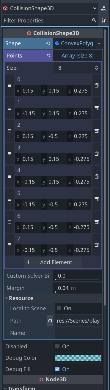The image size is (110, 390).
Task: Adjust the array Size stepper arrows
Action: tap(97, 68)
